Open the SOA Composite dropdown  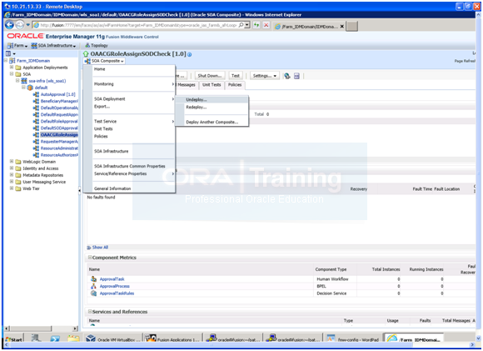pos(105,61)
